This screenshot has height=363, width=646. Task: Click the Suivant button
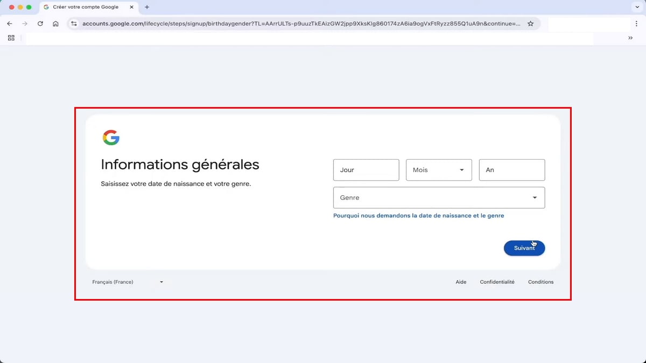click(x=524, y=248)
